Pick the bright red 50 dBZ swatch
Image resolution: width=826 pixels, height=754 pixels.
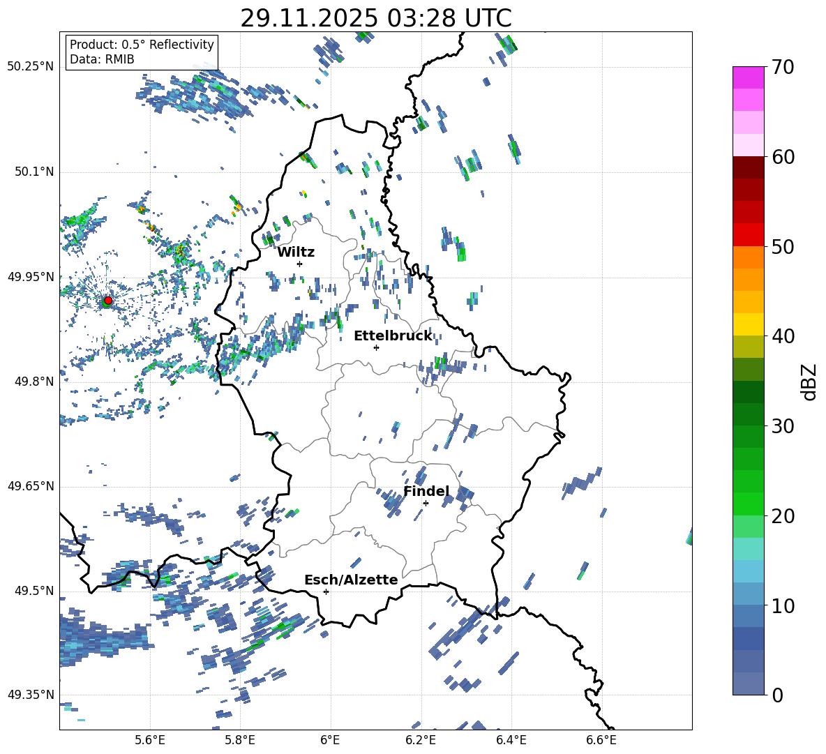(749, 235)
